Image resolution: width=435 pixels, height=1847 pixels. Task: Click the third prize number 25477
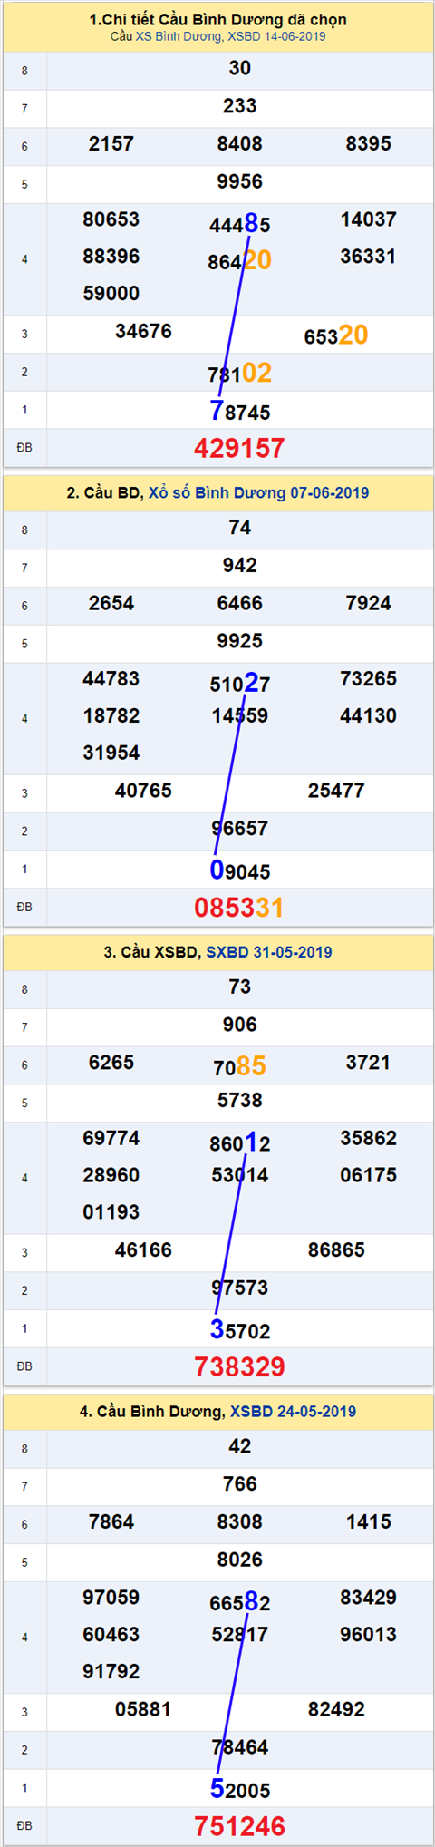tap(336, 791)
